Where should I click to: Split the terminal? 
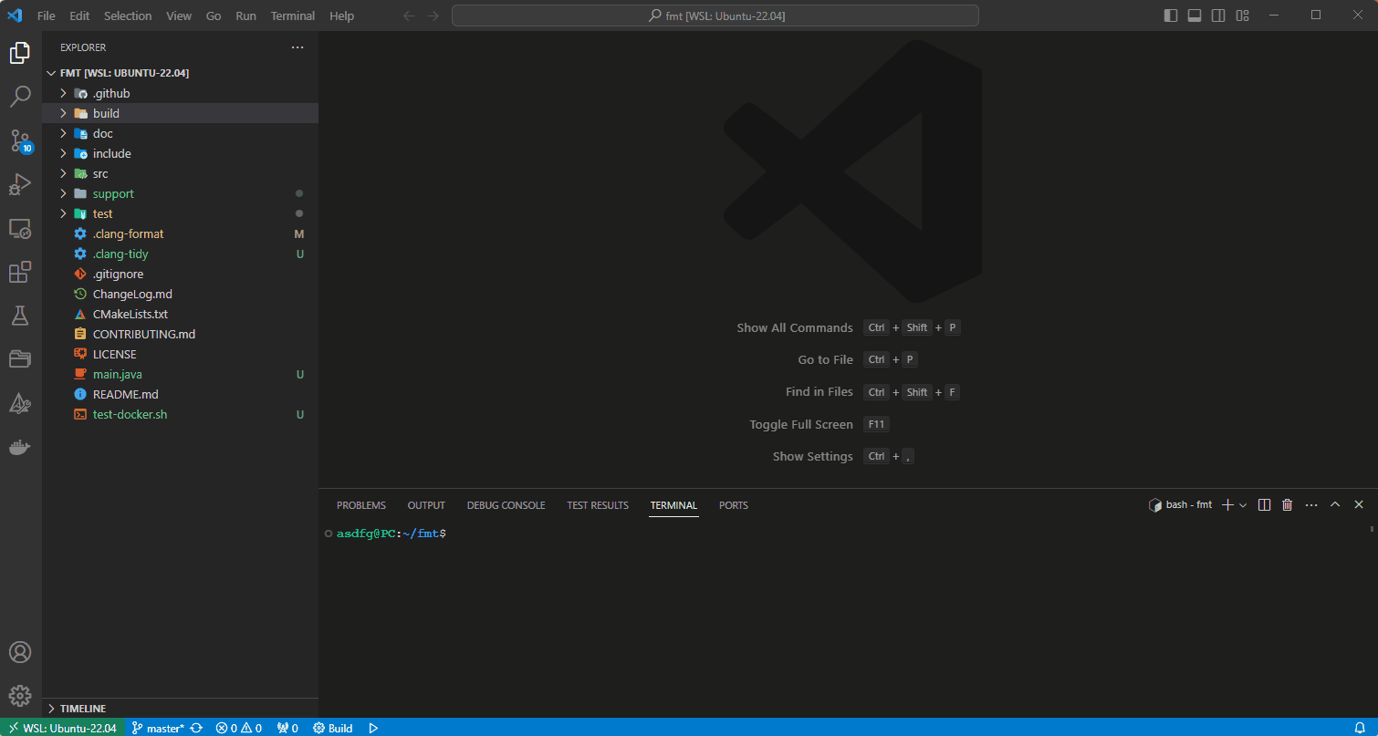[1264, 504]
